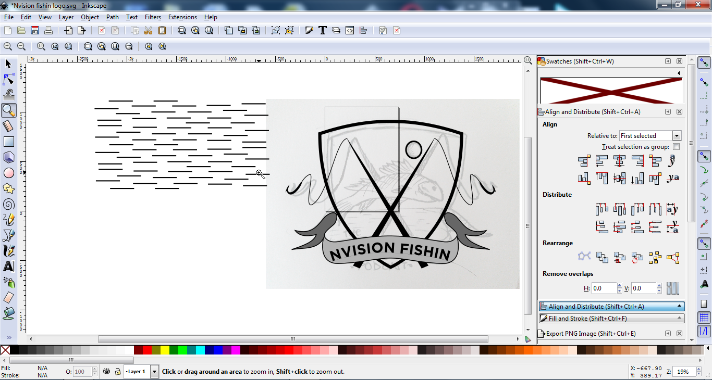Select the Spray tool
This screenshot has height=380, width=712.
tap(8, 282)
